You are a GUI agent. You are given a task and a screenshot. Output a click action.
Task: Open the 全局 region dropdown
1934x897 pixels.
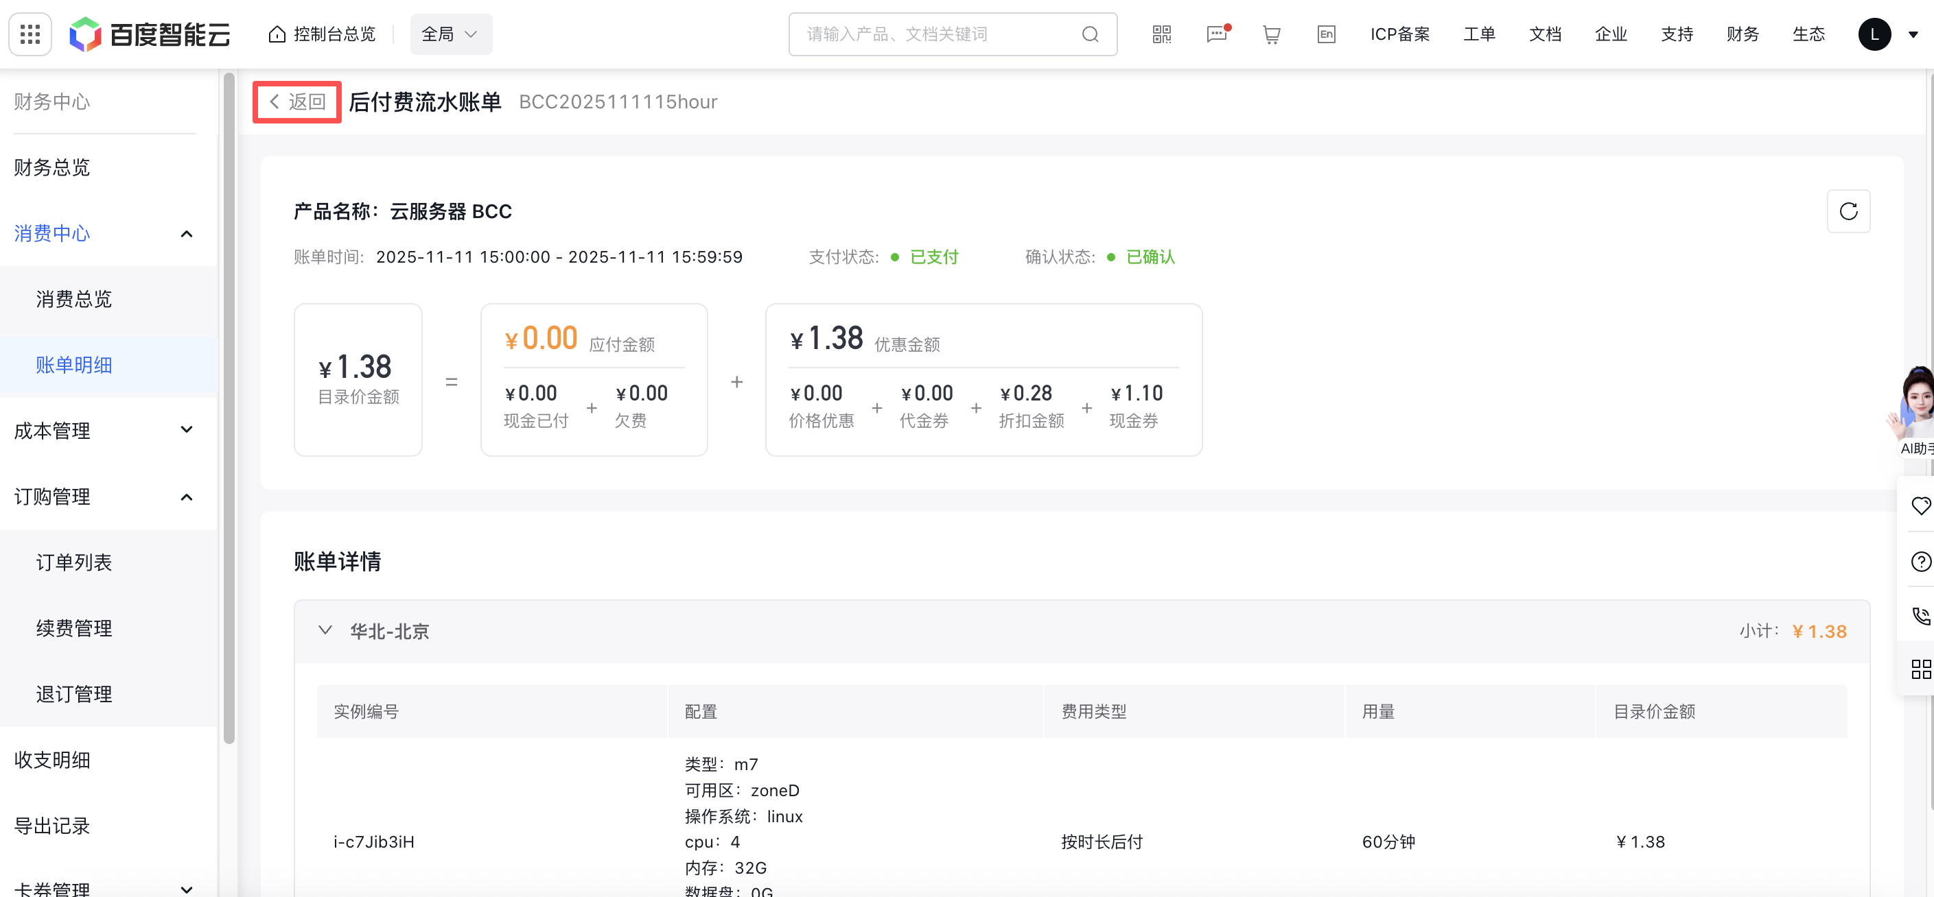click(x=450, y=34)
